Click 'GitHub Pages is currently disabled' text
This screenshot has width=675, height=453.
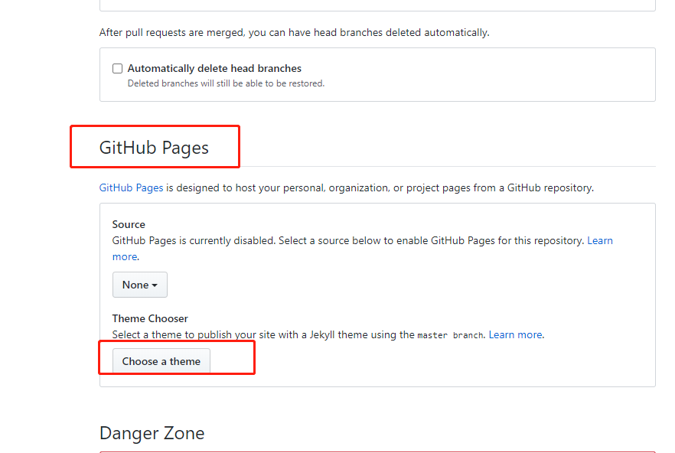(194, 241)
